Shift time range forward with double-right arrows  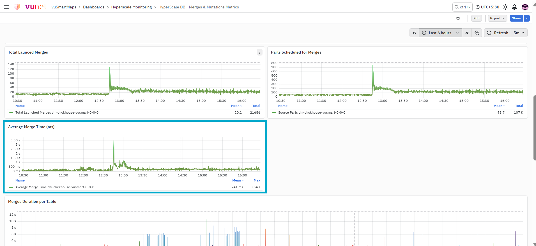pos(467,33)
